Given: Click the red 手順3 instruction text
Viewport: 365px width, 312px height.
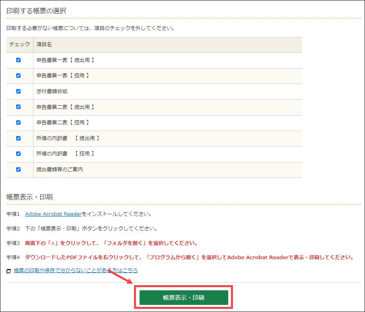Looking at the screenshot, I should coord(111,243).
